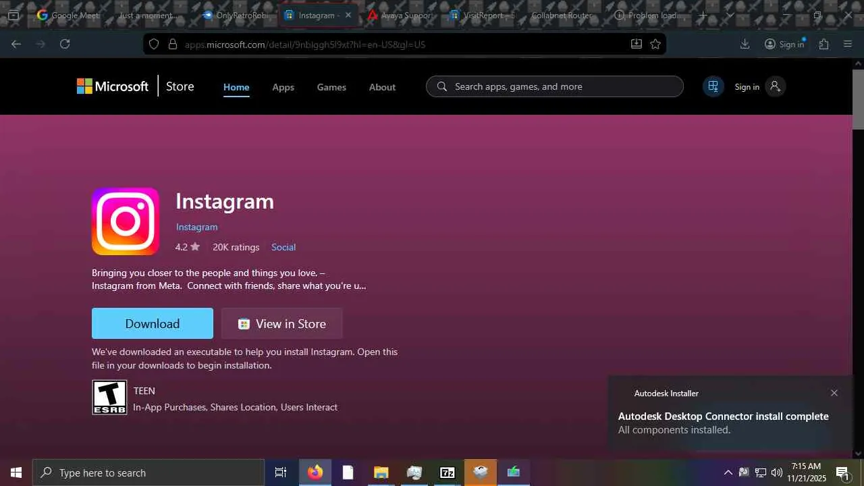This screenshot has width=864, height=486.
Task: Click Sign in on the Store header
Action: pyautogui.click(x=747, y=86)
